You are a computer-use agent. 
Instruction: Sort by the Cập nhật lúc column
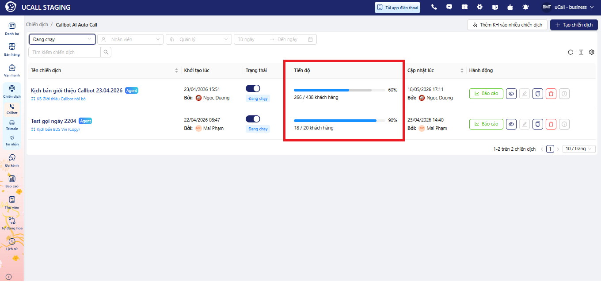coord(462,71)
